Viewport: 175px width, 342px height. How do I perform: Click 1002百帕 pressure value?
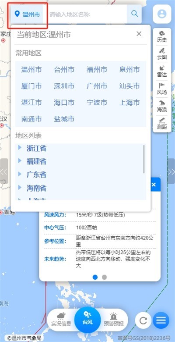pos(87,228)
